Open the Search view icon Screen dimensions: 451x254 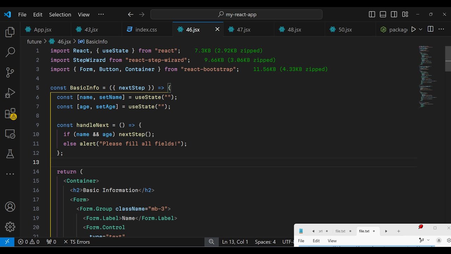(10, 52)
